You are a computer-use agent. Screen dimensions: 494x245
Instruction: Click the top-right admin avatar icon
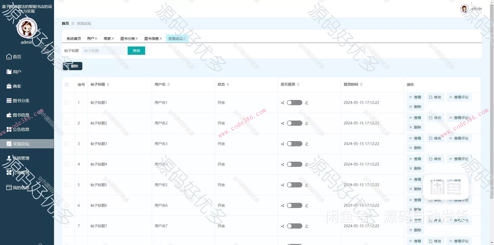pos(464,9)
